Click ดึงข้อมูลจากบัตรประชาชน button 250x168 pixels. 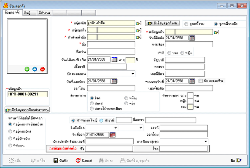(x=27, y=110)
